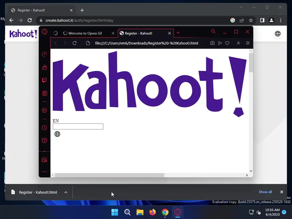Open Chrome tab search chevron
Image resolution: width=292 pixels, height=219 pixels.
(241, 7)
